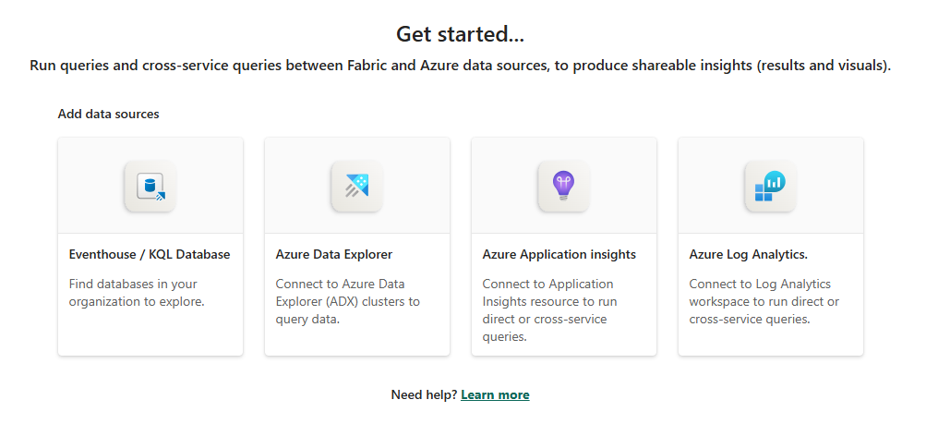Image resolution: width=938 pixels, height=424 pixels.
Task: Click 'Connect to Application Insights resource' description
Action: (x=550, y=310)
